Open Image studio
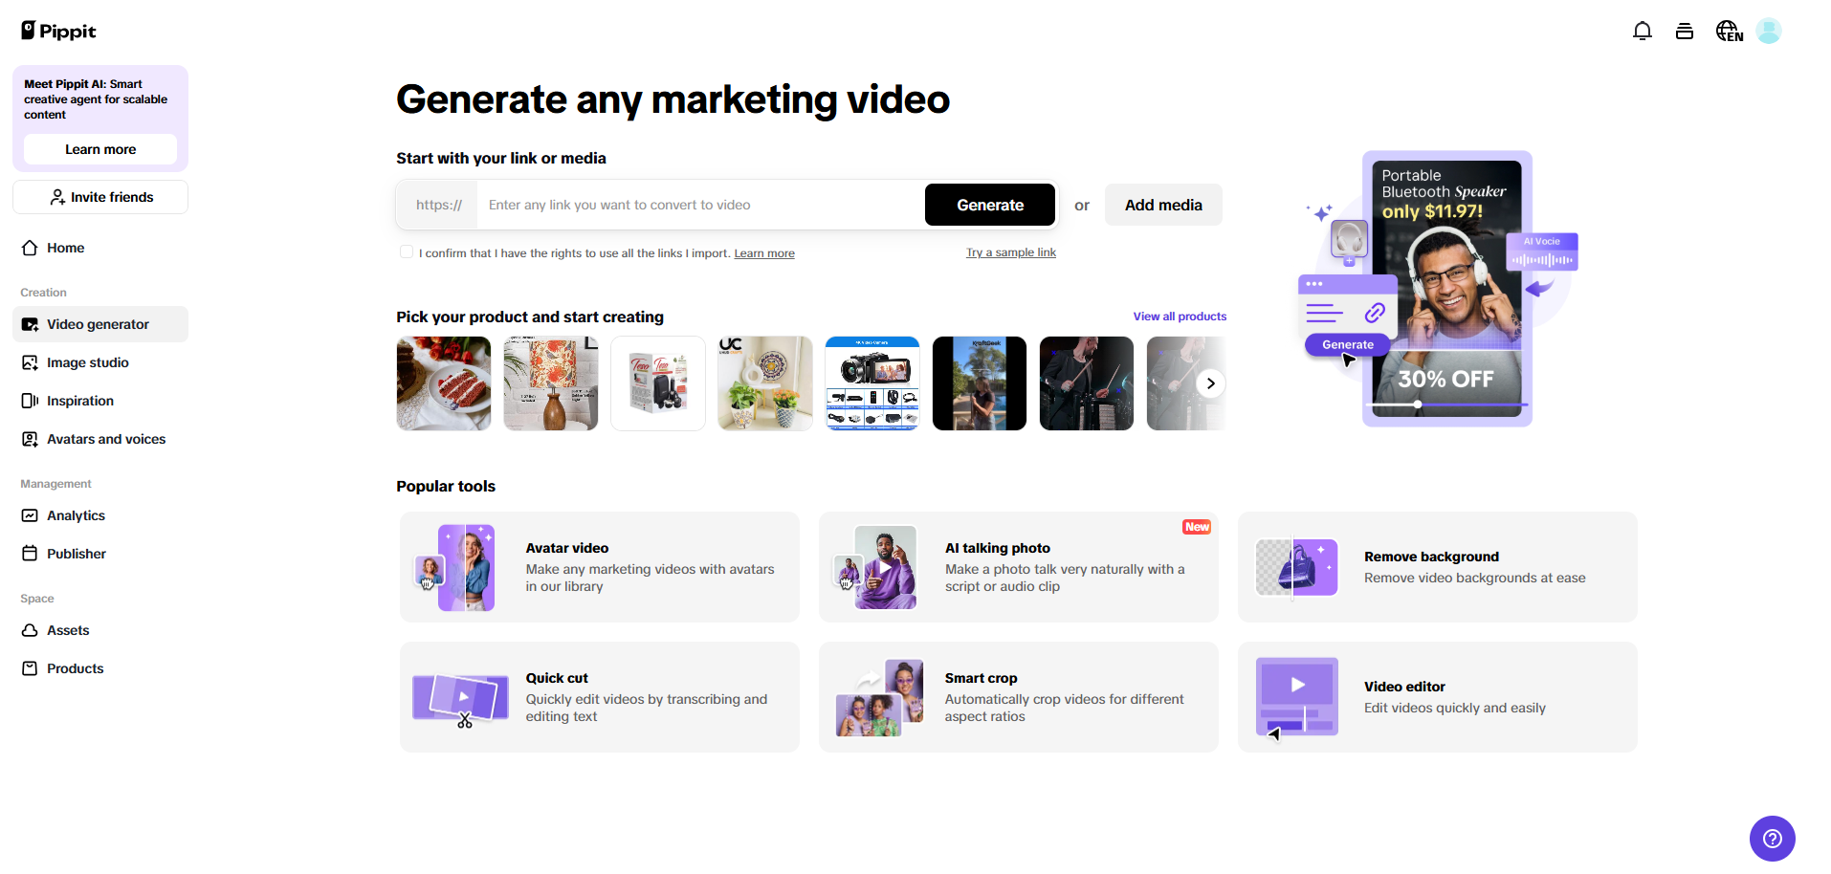Screen dimensions: 1831x874 [x=100, y=362]
